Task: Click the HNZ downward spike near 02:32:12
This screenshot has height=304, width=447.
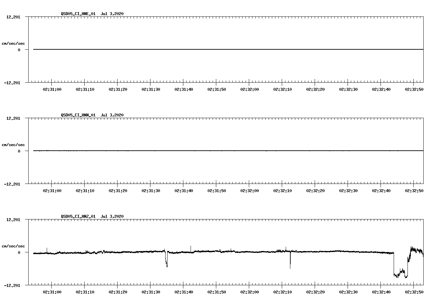Action: (x=290, y=261)
